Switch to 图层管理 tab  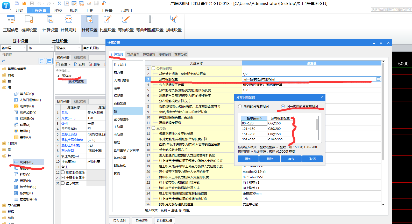pos(80,102)
